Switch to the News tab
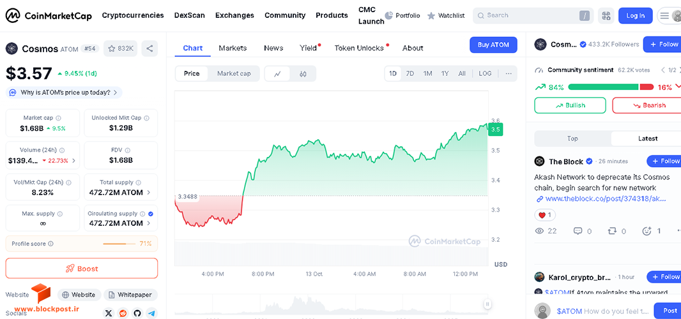 (273, 48)
